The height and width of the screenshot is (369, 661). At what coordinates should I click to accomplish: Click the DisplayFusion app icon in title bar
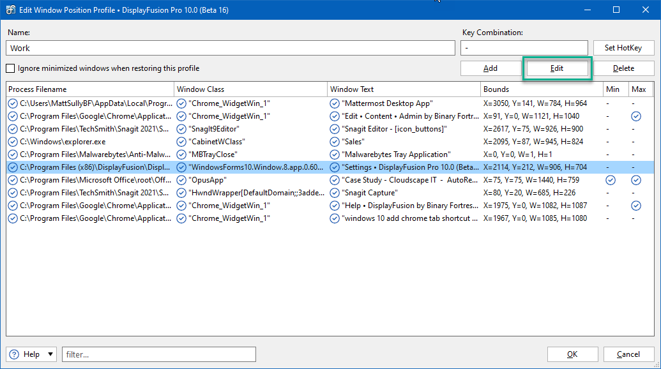tap(10, 10)
